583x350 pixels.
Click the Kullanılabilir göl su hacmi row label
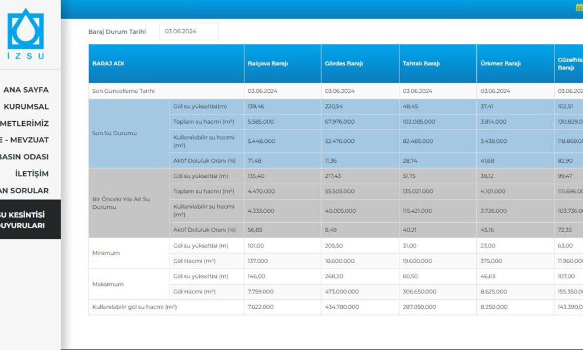(x=134, y=307)
